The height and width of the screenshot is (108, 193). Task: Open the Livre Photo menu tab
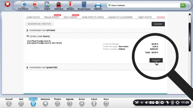pyautogui.click(x=33, y=17)
